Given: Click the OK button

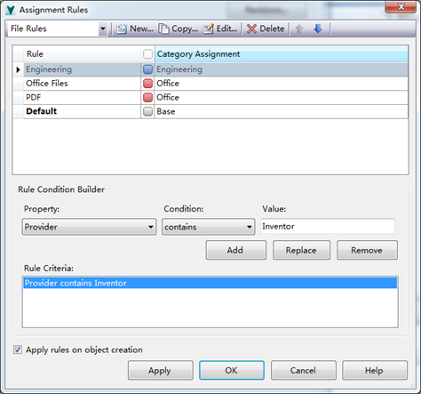Looking at the screenshot, I should coord(232,371).
